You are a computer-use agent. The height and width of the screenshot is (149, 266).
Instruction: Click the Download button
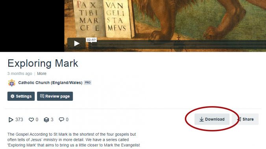(212, 119)
